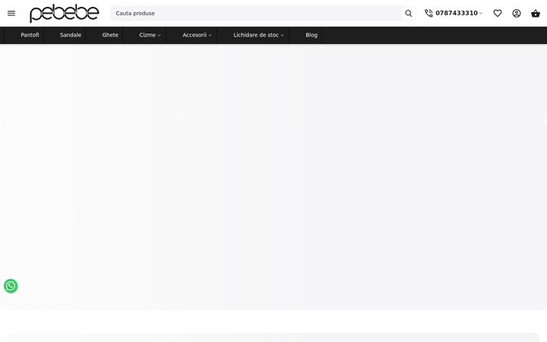Open WhatsApp chat button
Image resolution: width=547 pixels, height=342 pixels.
coord(11,287)
